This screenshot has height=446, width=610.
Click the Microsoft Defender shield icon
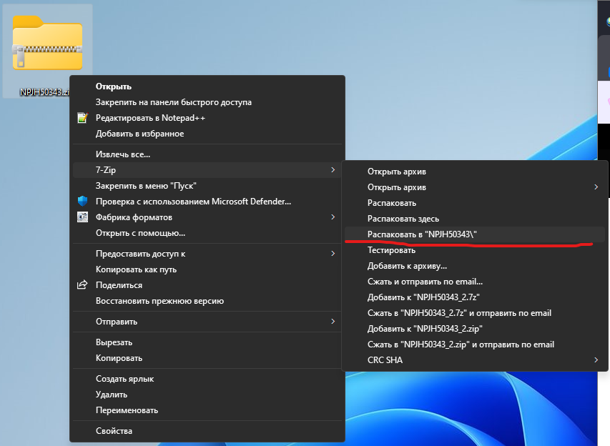click(x=82, y=202)
